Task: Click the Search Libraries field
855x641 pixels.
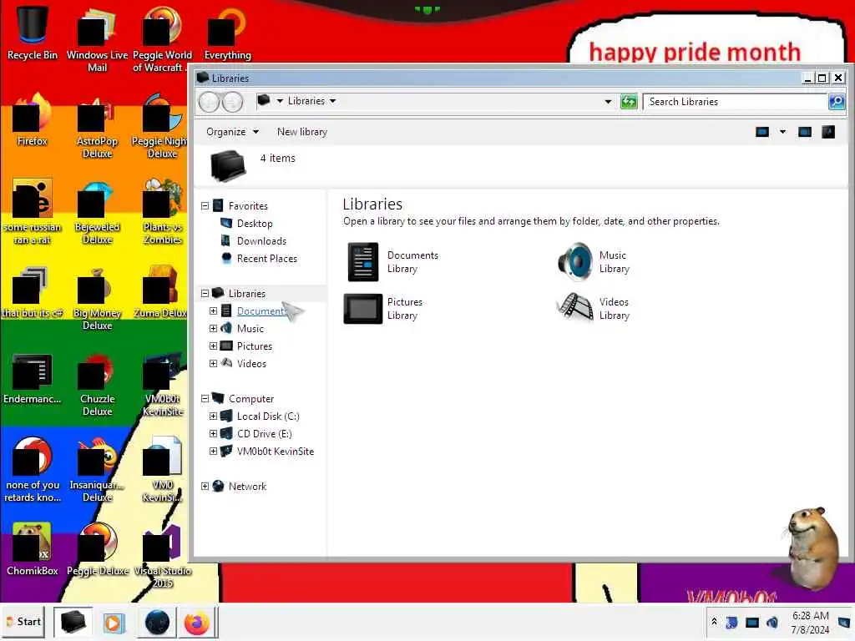Action: 735,101
